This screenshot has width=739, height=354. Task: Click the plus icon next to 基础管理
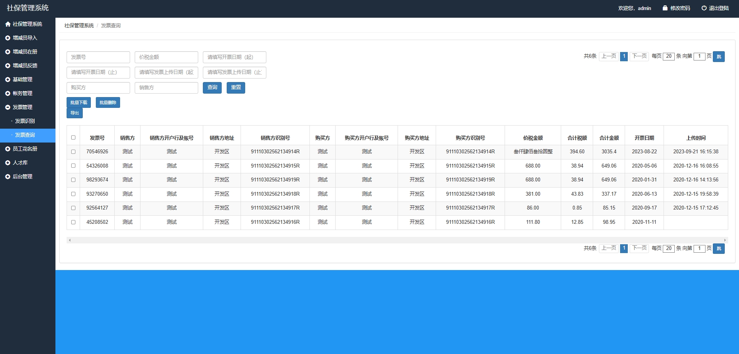[x=8, y=79]
